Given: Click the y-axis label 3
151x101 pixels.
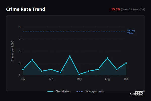Looking at the screenshot, I should 20,63.
